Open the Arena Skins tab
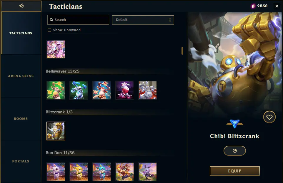Image resolution: width=283 pixels, height=183 pixels. coord(21,76)
